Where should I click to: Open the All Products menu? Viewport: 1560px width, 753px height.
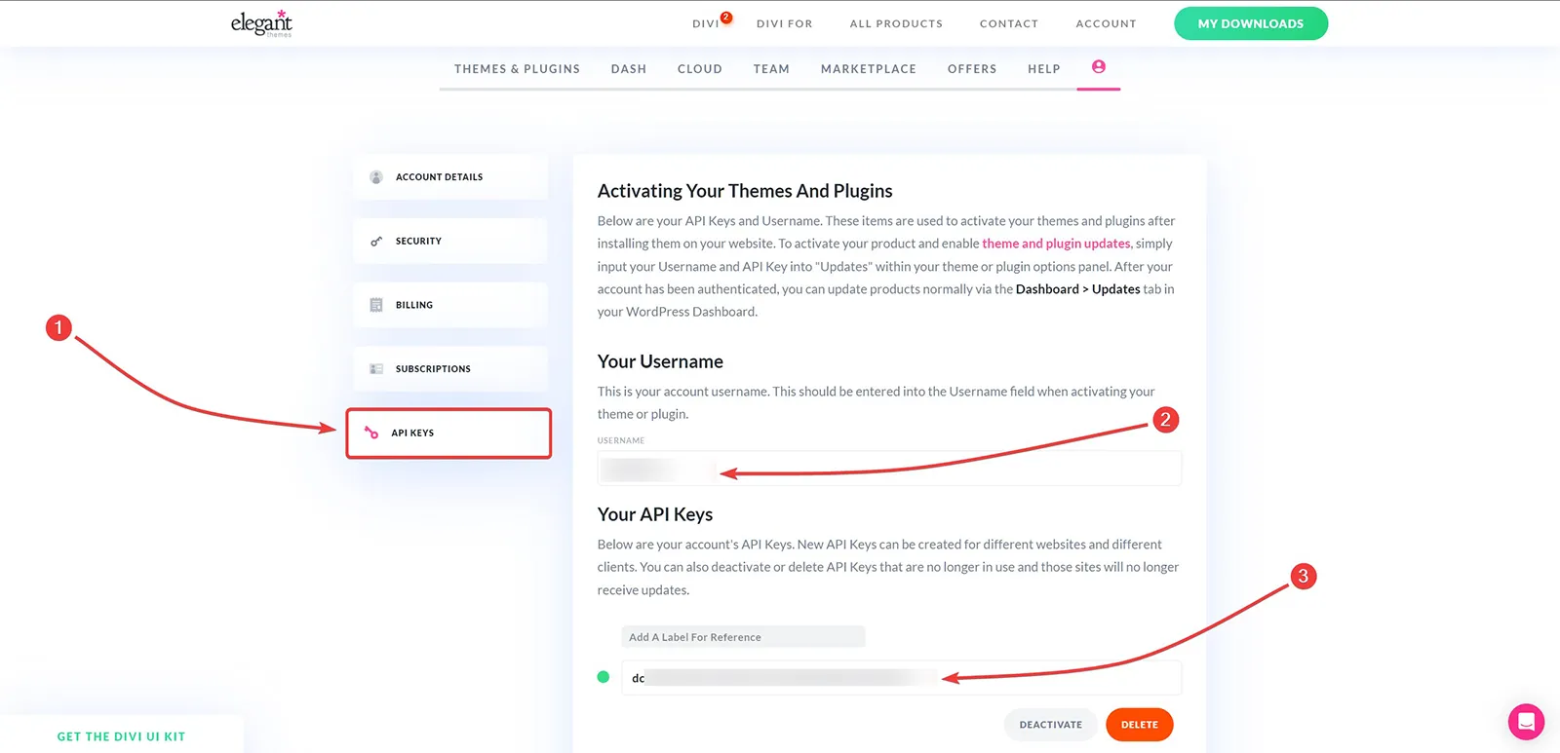tap(896, 23)
